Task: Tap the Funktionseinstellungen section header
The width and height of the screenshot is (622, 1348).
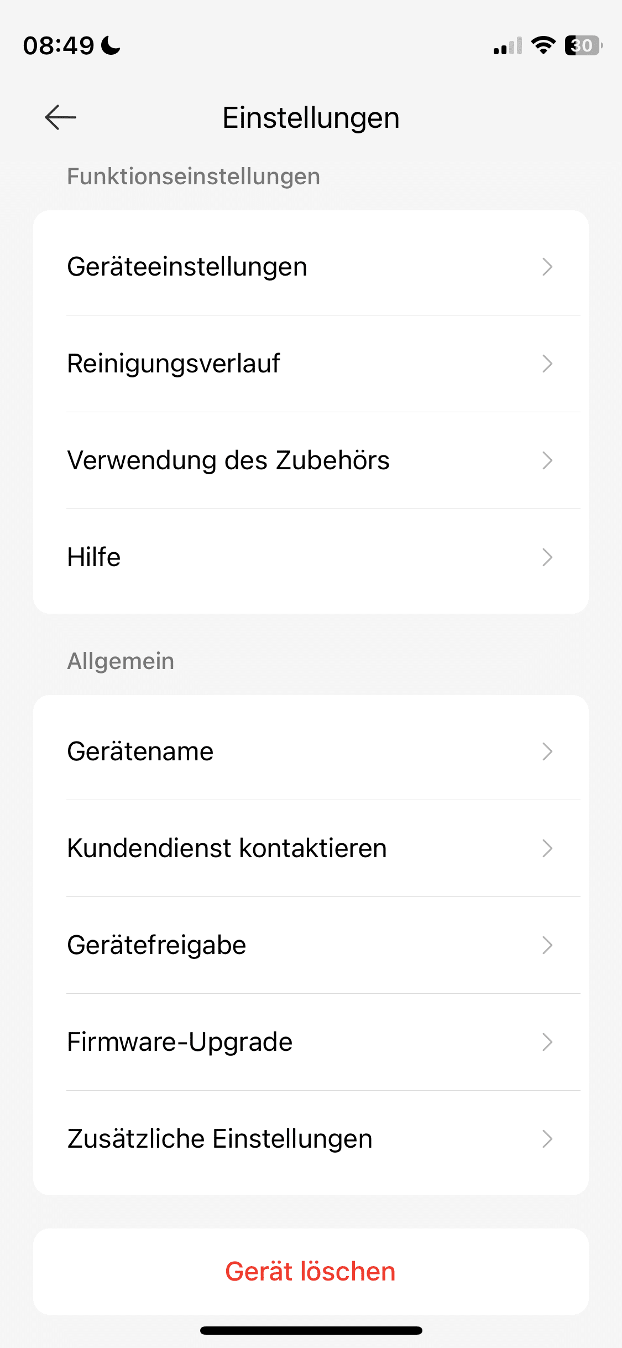Action: (x=194, y=177)
